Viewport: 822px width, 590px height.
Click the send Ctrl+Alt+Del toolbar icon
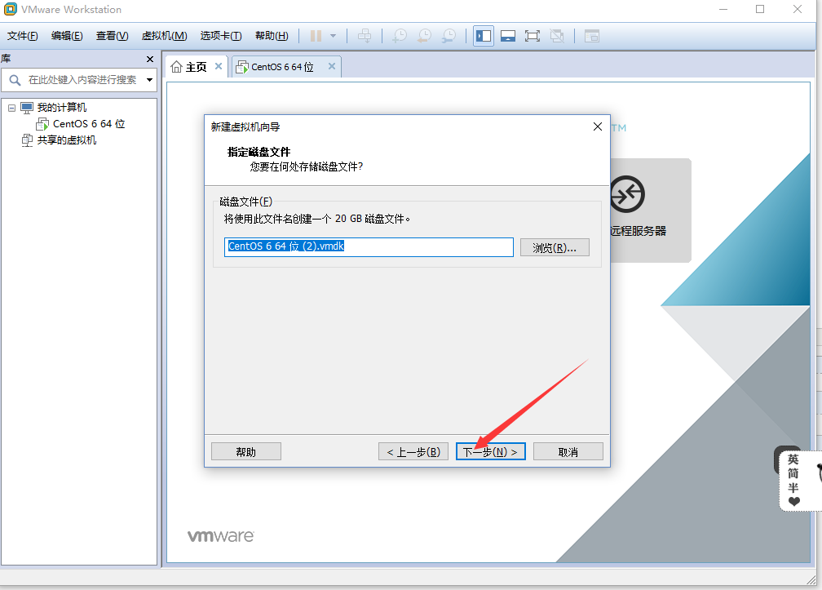point(365,36)
